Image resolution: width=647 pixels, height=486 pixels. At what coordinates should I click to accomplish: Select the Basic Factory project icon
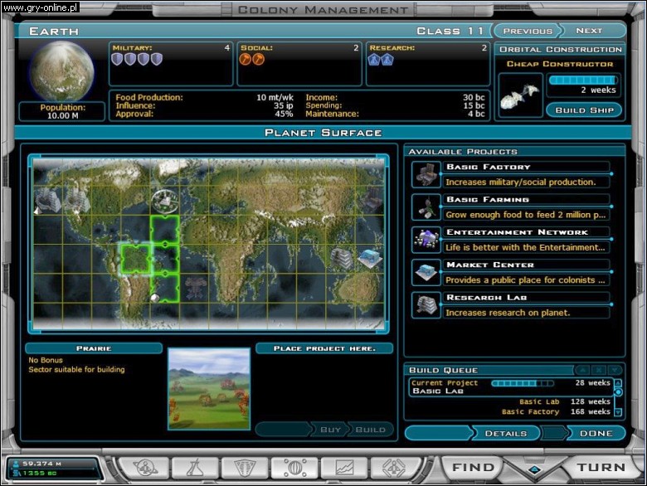click(426, 174)
